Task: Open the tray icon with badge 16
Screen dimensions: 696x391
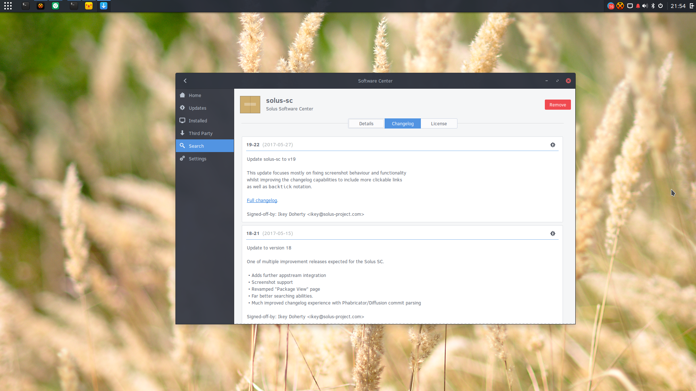Action: click(x=611, y=6)
